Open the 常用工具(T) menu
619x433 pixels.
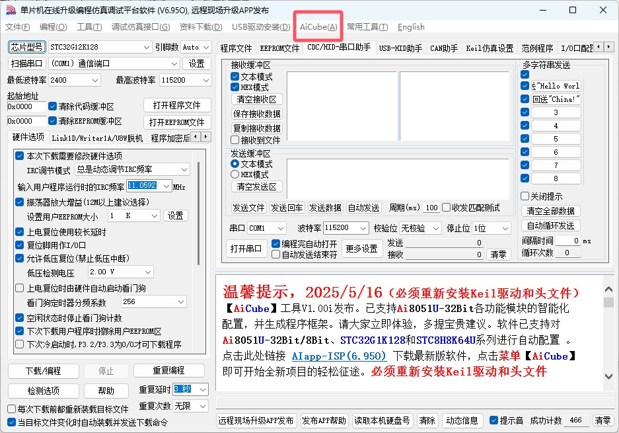pos(367,27)
